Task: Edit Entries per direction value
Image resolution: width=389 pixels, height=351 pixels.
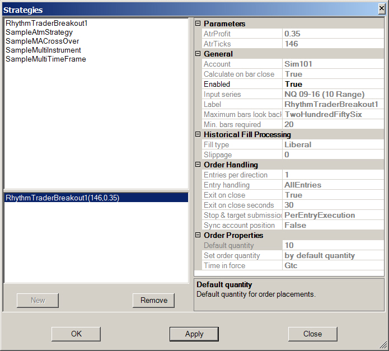Action: pyautogui.click(x=333, y=175)
